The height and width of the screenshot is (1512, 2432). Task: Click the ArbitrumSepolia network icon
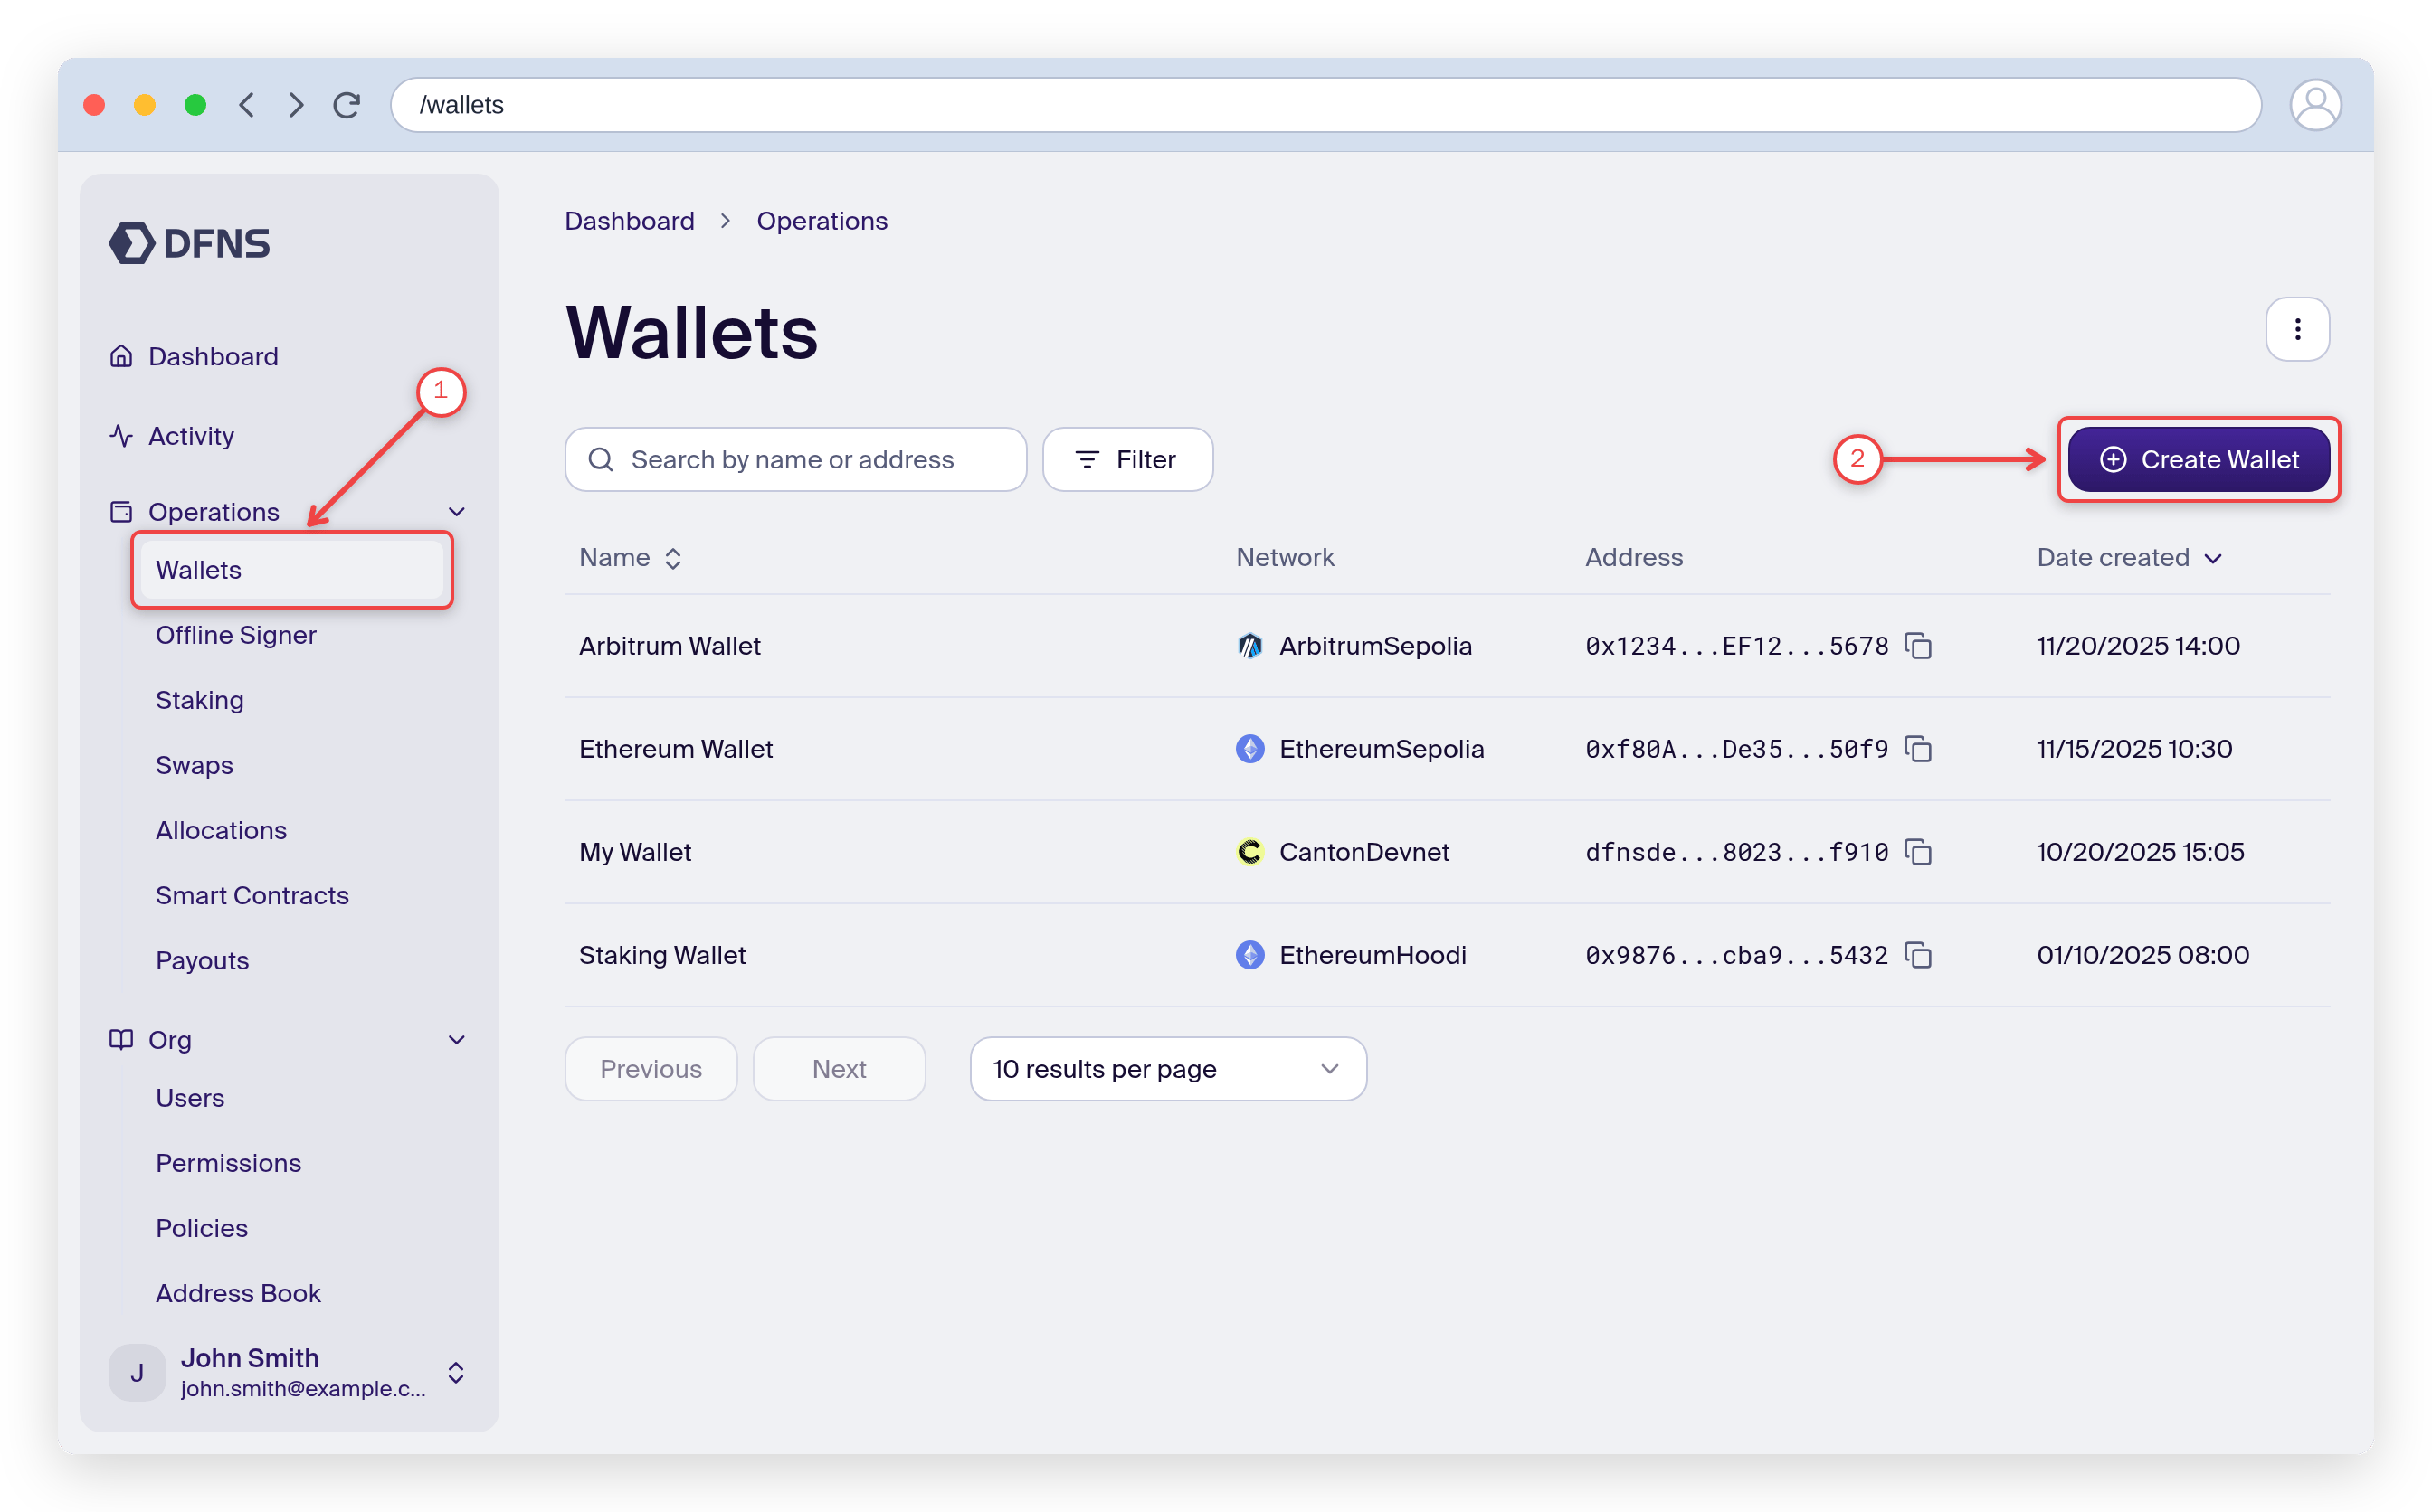click(1249, 646)
